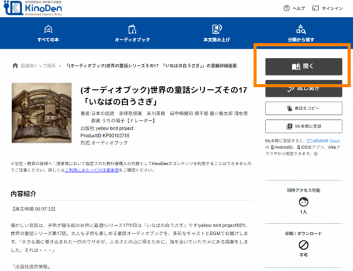Click the KinoDen logo

(x=33, y=8)
